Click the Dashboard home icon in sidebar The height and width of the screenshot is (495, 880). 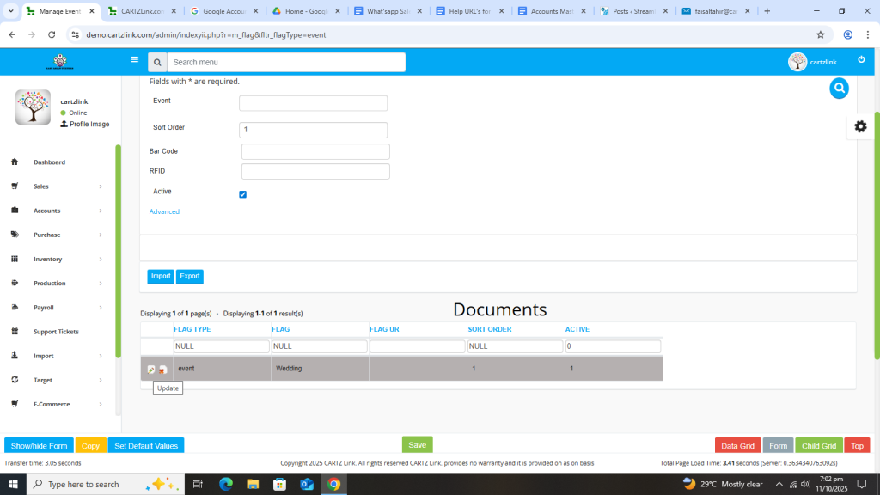pos(15,162)
